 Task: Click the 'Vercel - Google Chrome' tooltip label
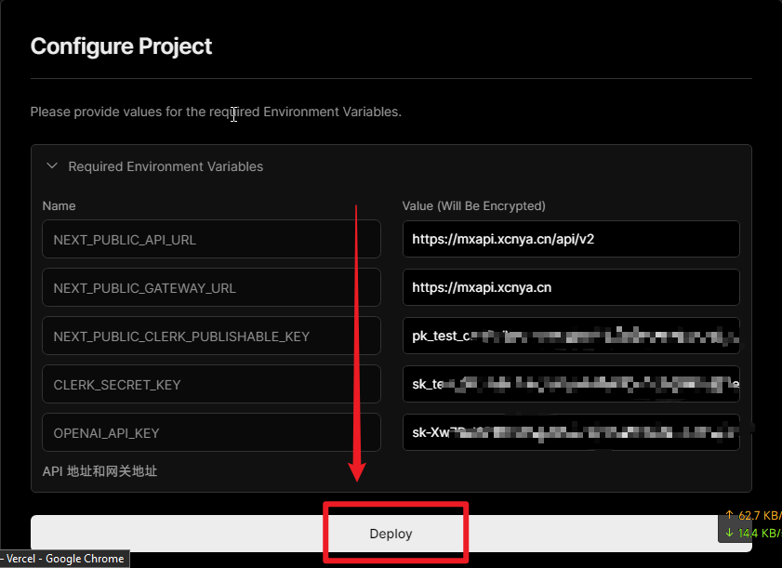coord(65,559)
